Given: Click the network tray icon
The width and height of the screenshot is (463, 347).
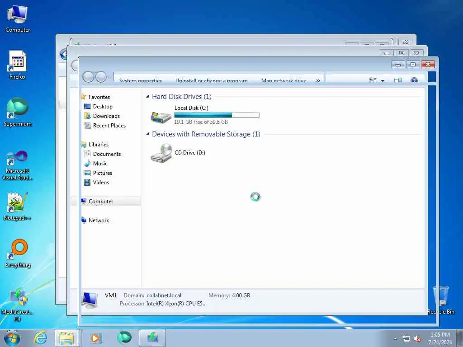Looking at the screenshot, I should tap(406, 339).
